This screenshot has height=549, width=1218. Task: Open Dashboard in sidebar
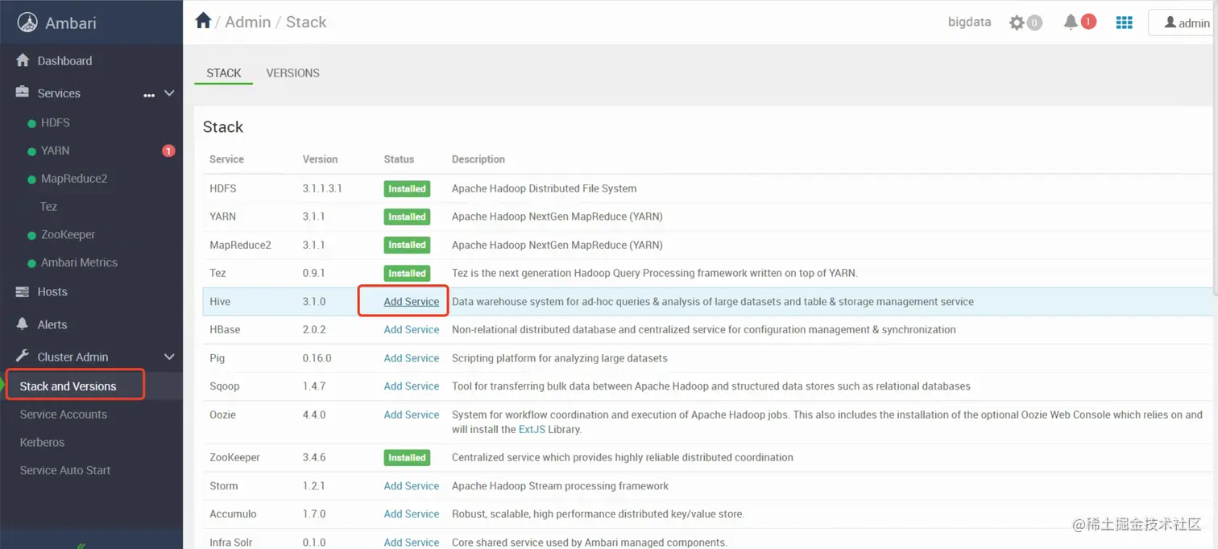(64, 60)
